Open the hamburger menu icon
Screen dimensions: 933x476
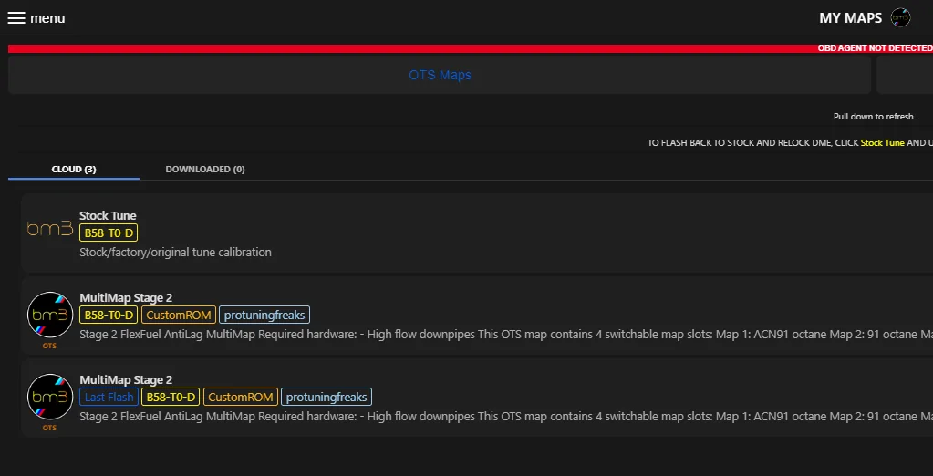16,18
